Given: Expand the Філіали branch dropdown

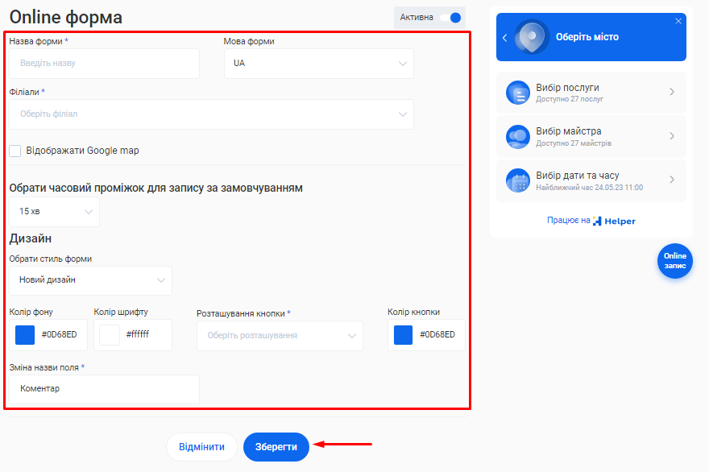Looking at the screenshot, I should tap(211, 114).
